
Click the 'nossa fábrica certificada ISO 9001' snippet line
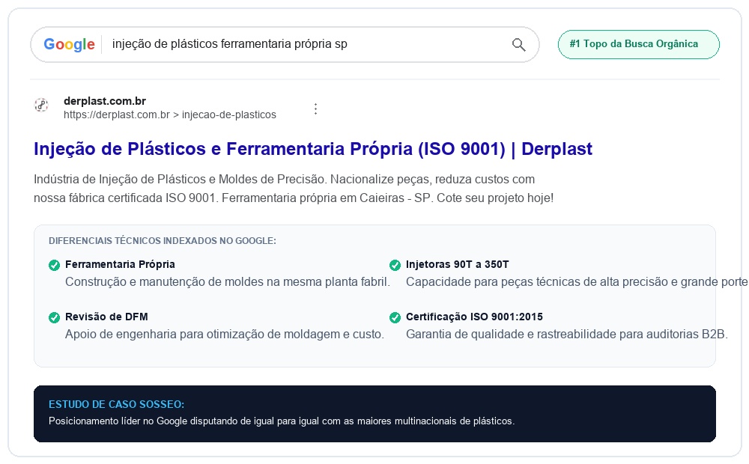click(294, 198)
